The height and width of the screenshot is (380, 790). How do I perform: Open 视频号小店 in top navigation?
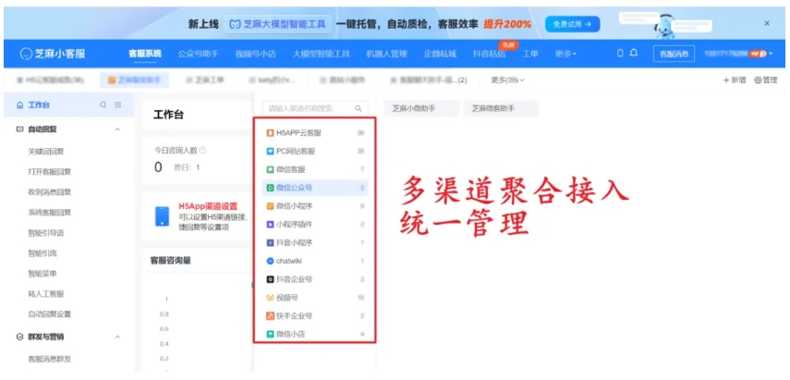coord(255,54)
